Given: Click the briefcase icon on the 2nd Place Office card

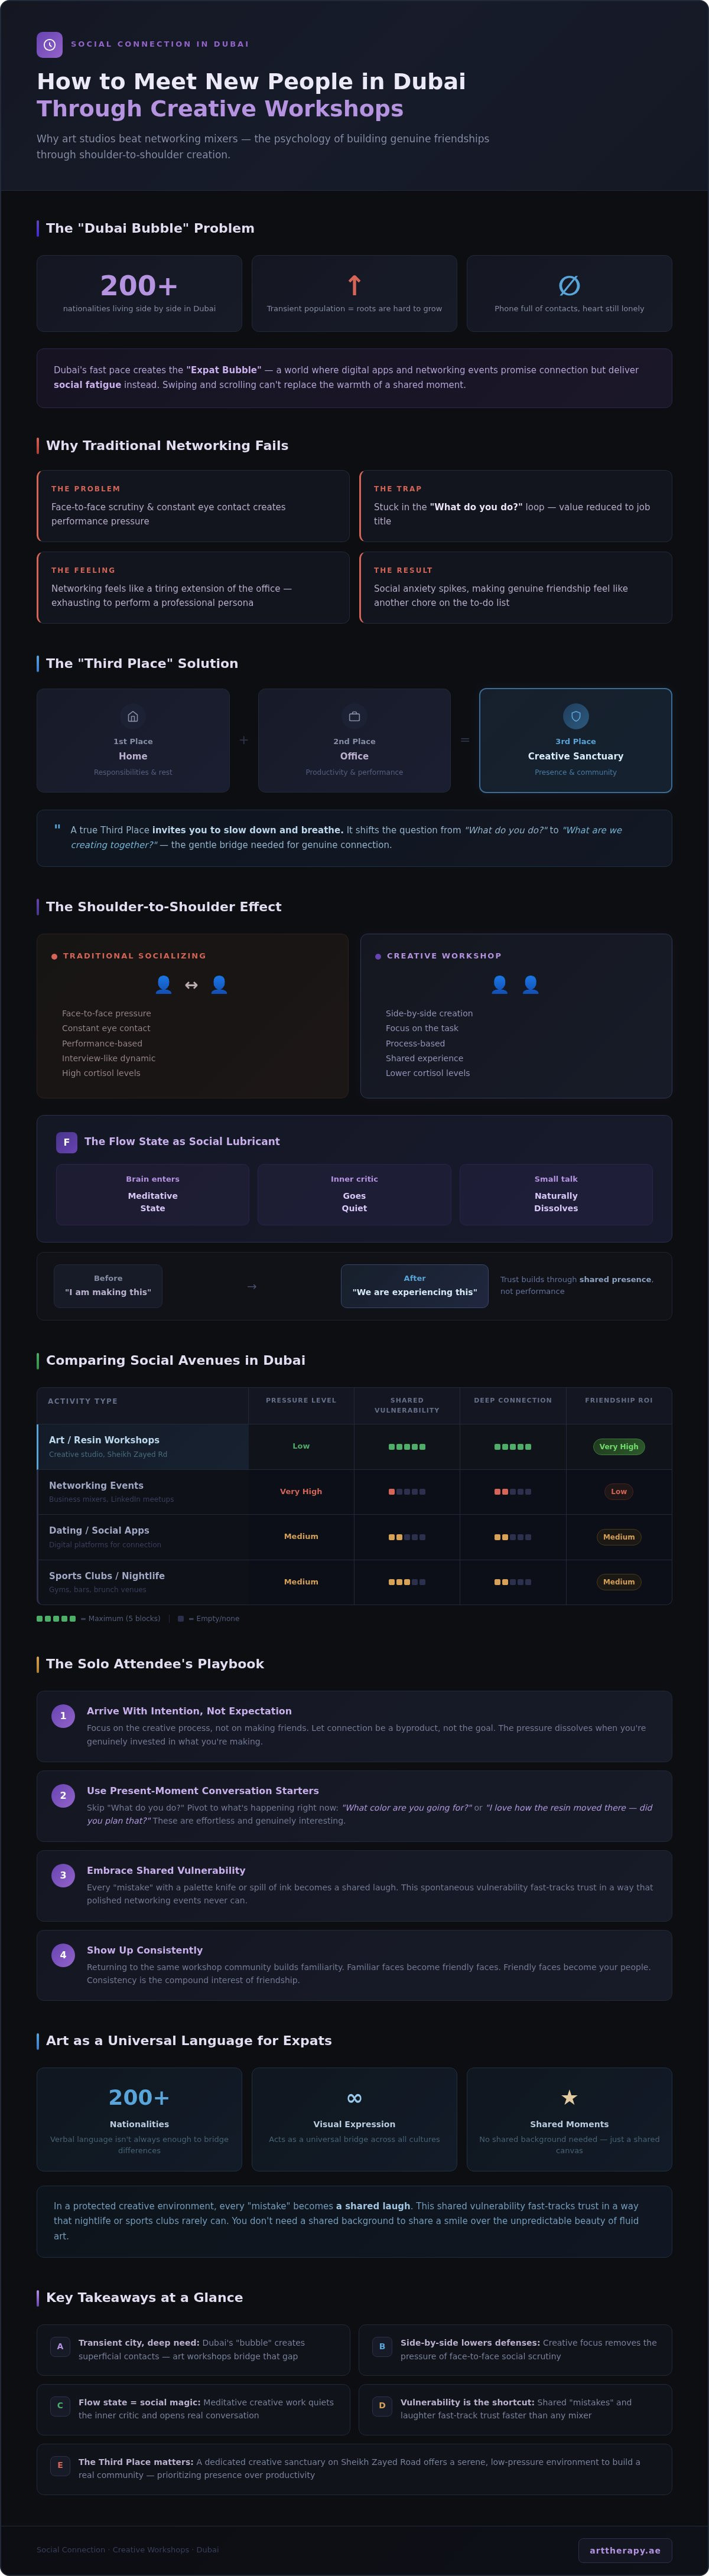Looking at the screenshot, I should click(x=354, y=716).
